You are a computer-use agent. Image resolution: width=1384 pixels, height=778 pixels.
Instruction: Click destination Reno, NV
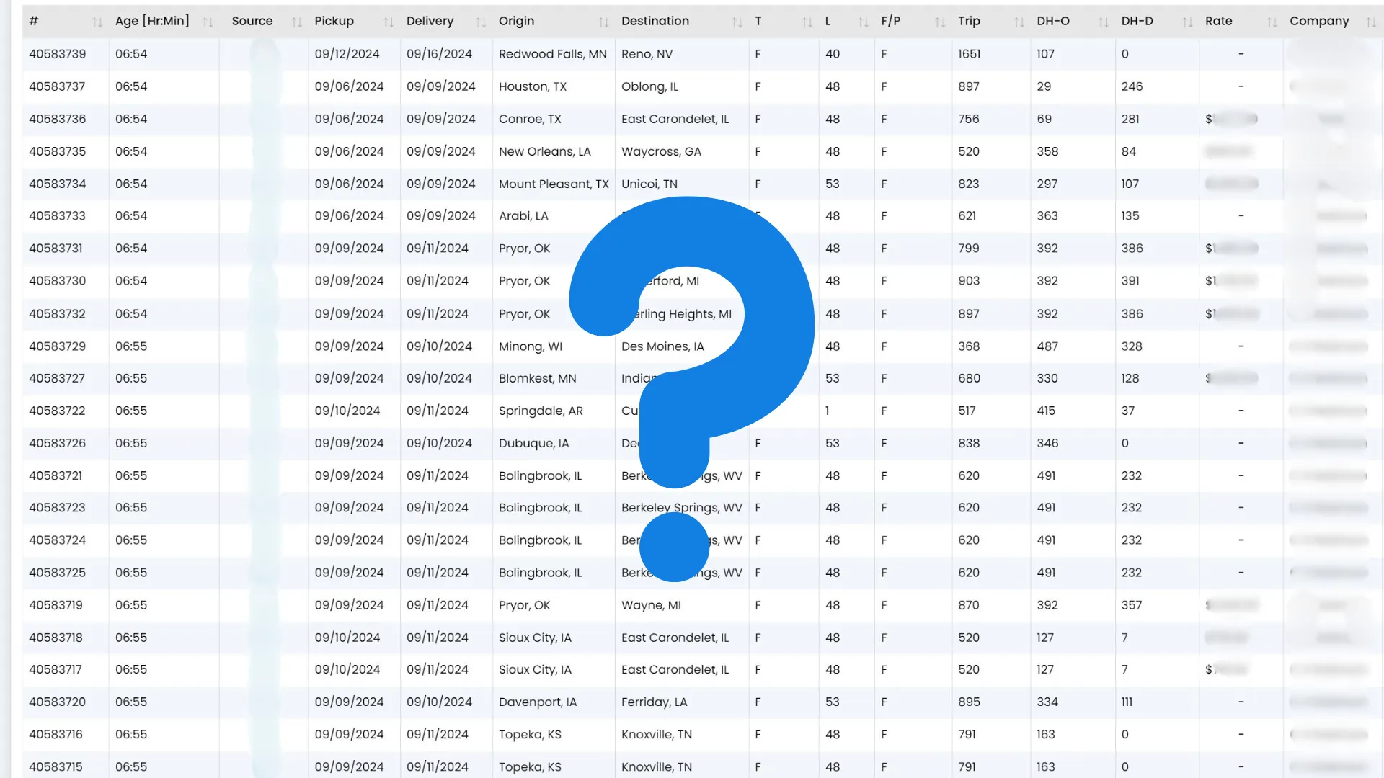(647, 54)
